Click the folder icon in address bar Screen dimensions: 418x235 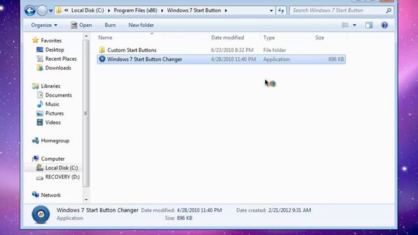pos(59,10)
